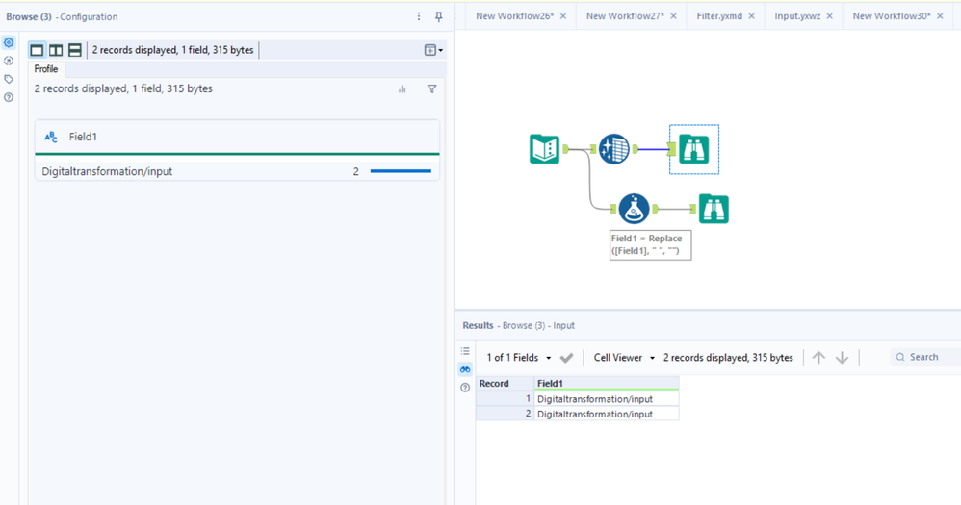Switch to Filter.yxmd tab
Viewport: 961px width, 505px height.
(719, 16)
